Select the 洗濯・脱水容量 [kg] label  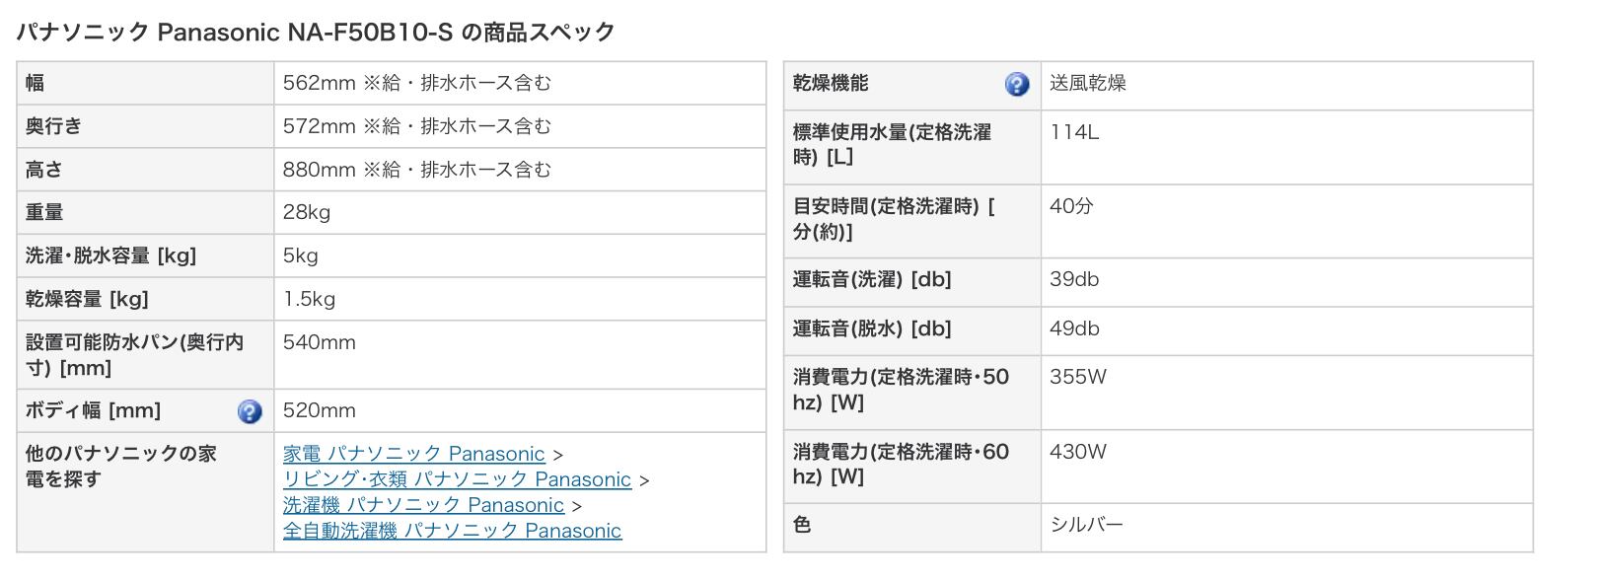click(110, 255)
